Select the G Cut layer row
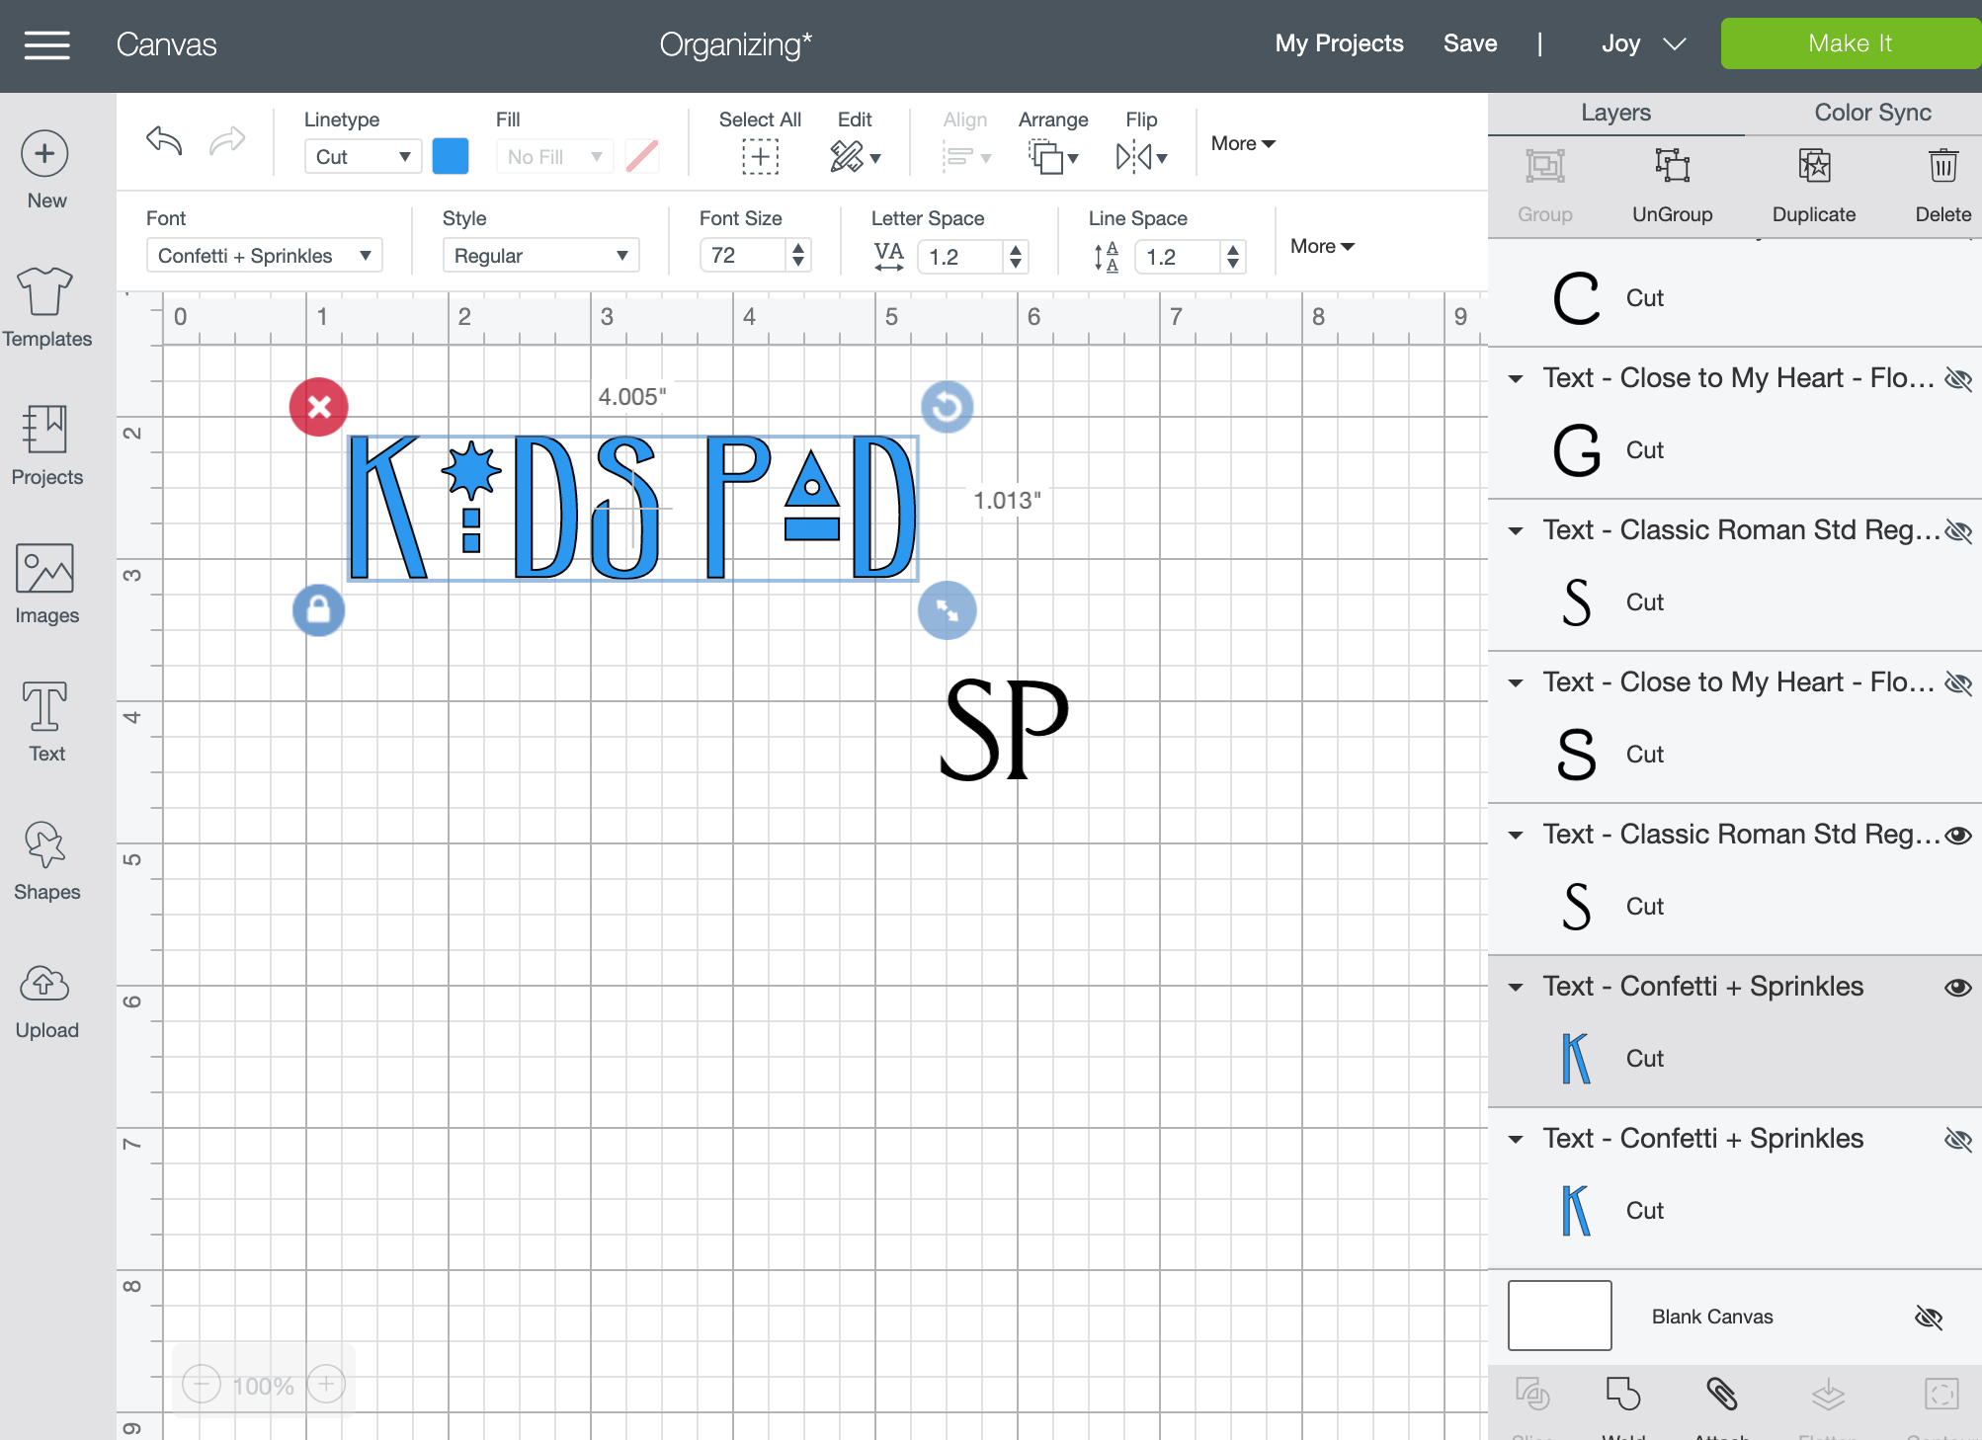The image size is (1982, 1440). pyautogui.click(x=1734, y=450)
